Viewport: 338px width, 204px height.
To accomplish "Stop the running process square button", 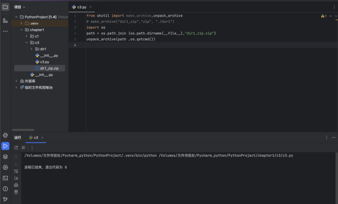I will 23,147.
